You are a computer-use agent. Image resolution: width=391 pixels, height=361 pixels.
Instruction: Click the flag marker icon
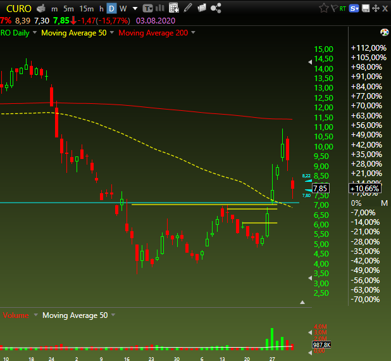click(x=334, y=8)
